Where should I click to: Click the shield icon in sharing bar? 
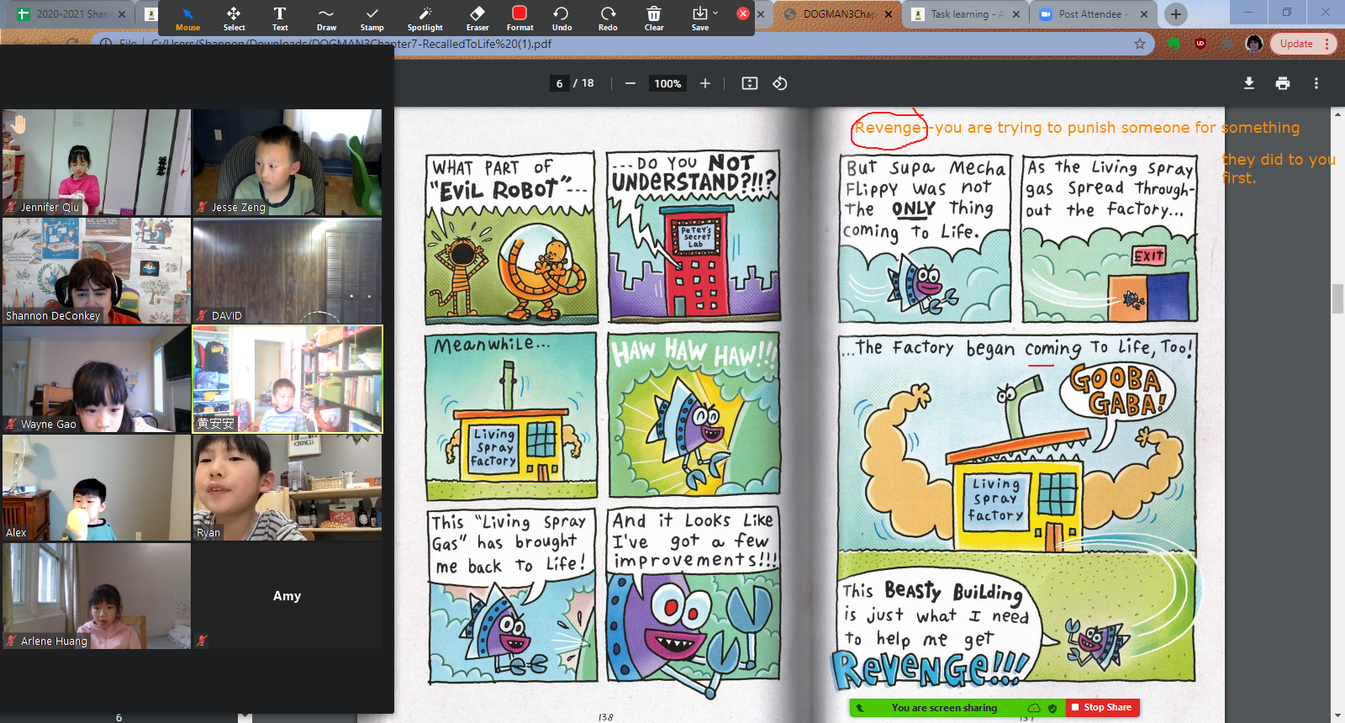[x=1052, y=708]
